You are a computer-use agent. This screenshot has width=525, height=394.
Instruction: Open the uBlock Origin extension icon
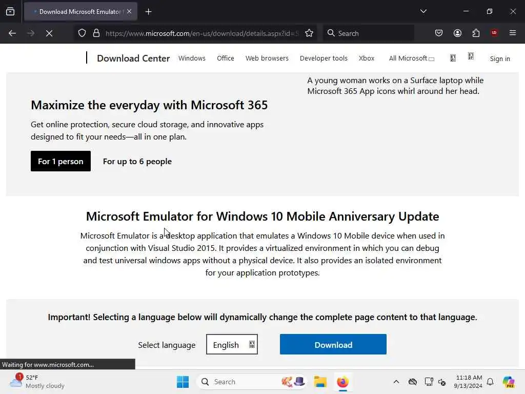494,33
